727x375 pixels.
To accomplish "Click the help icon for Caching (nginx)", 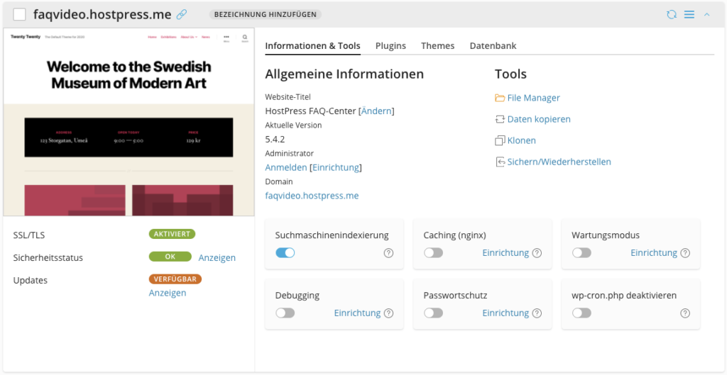I will pos(537,253).
